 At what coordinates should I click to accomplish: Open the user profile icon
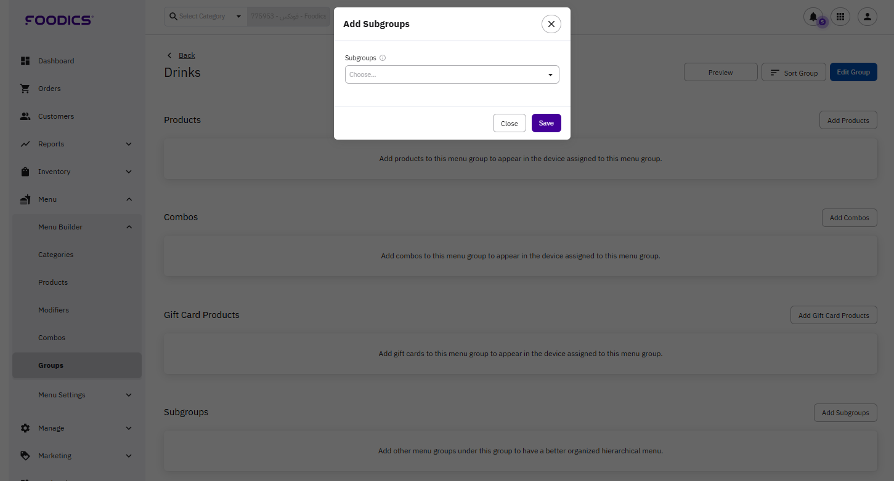[867, 17]
